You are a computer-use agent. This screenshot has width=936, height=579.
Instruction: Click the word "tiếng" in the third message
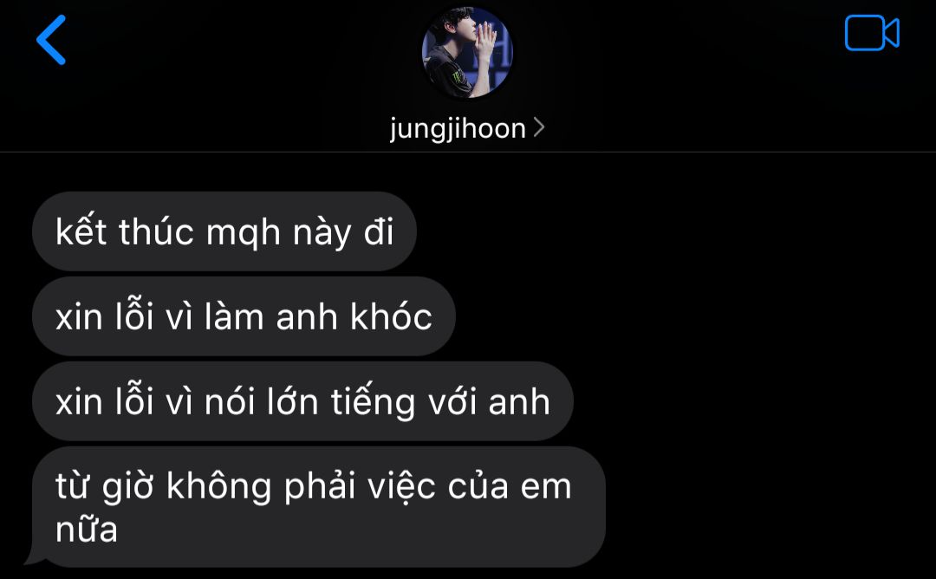point(373,401)
